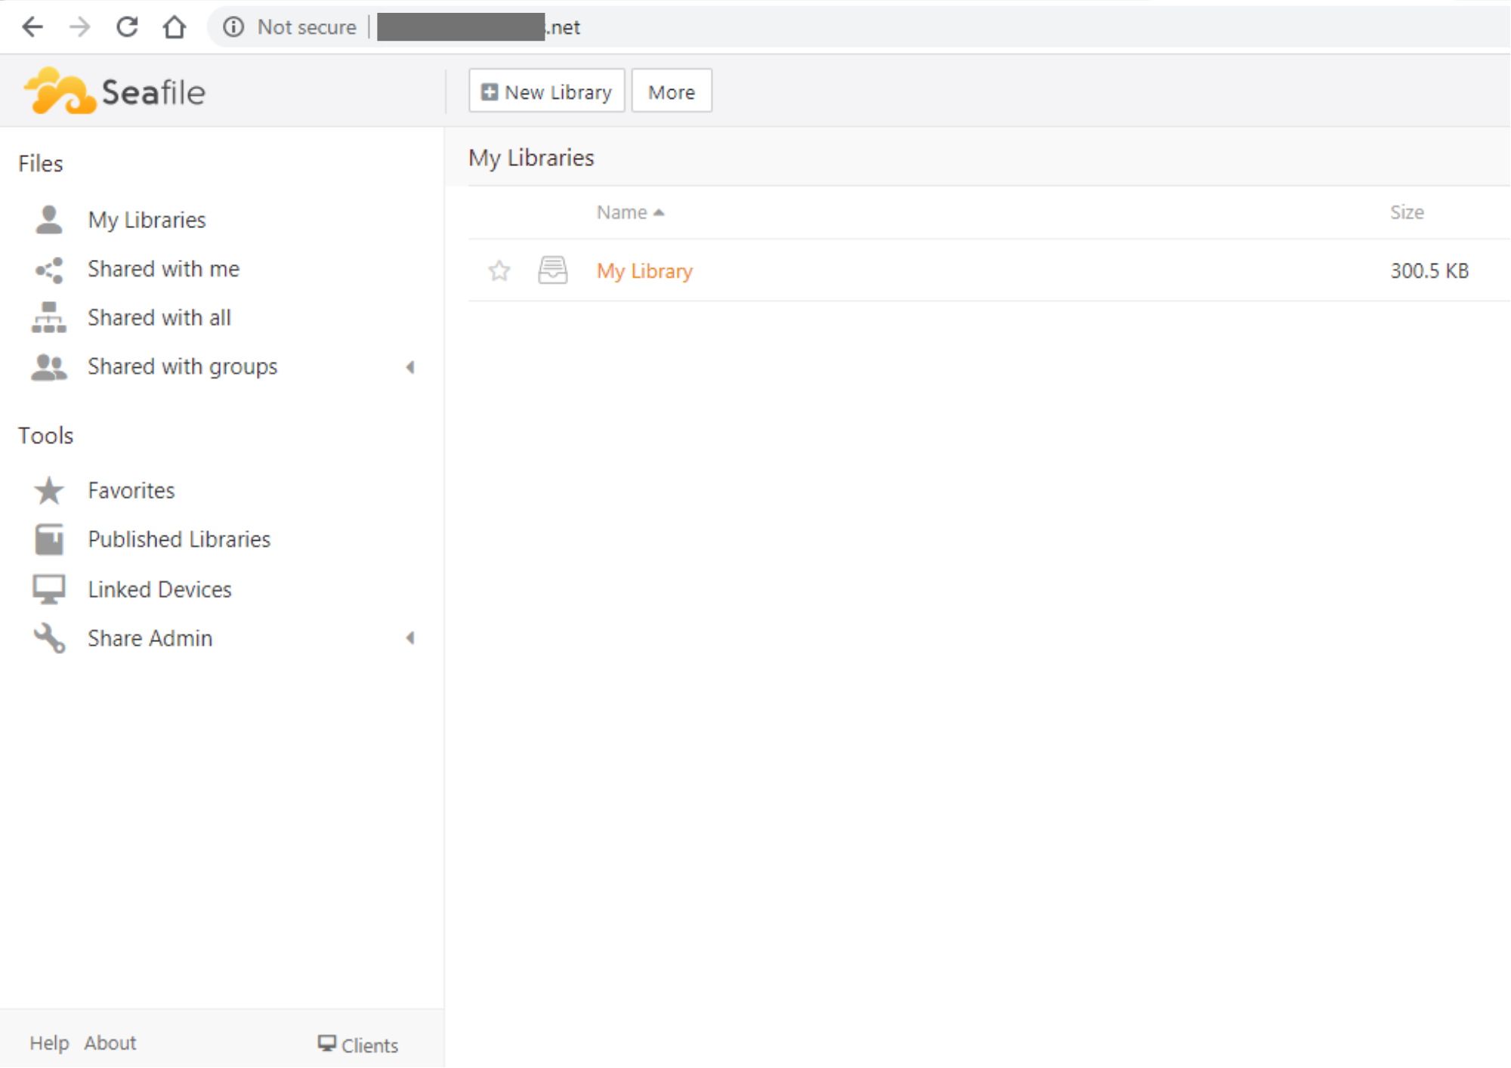Expand the Shared with groups submenu arrow

tap(410, 367)
